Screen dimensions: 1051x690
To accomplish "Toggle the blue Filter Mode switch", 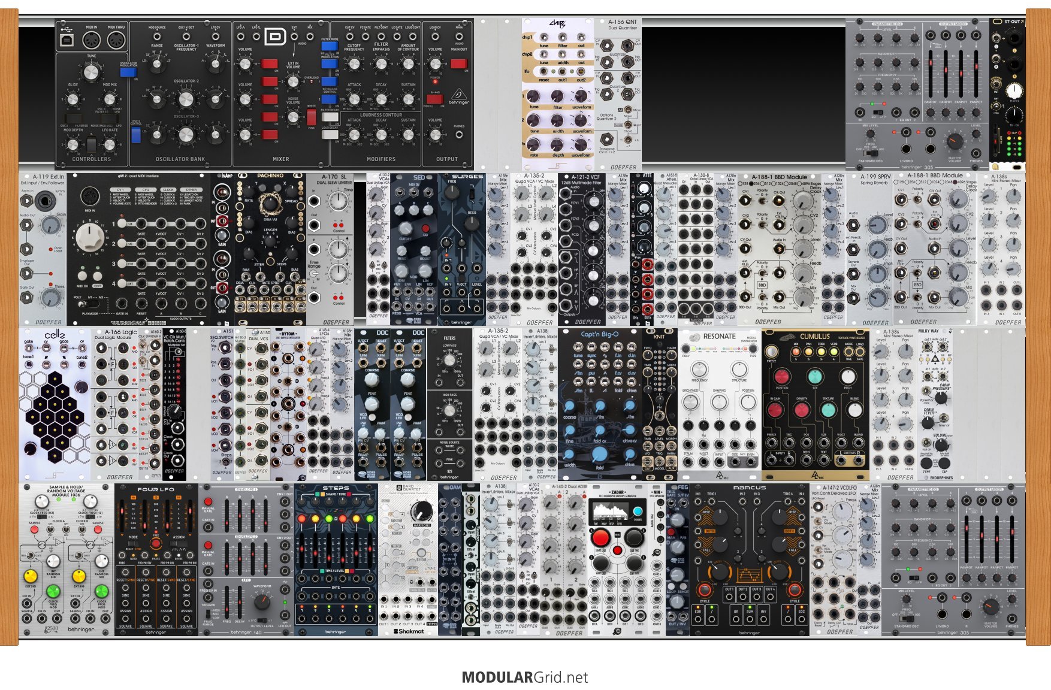I will click(x=329, y=47).
